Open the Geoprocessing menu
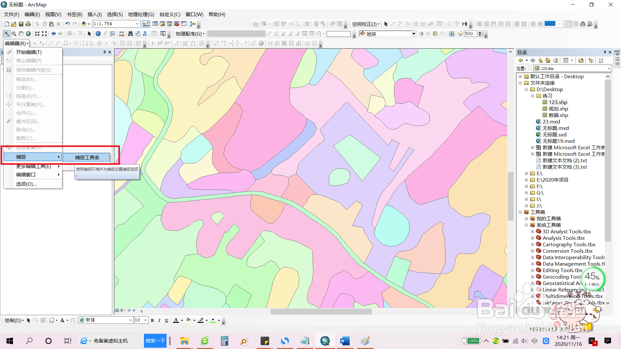 click(x=141, y=15)
